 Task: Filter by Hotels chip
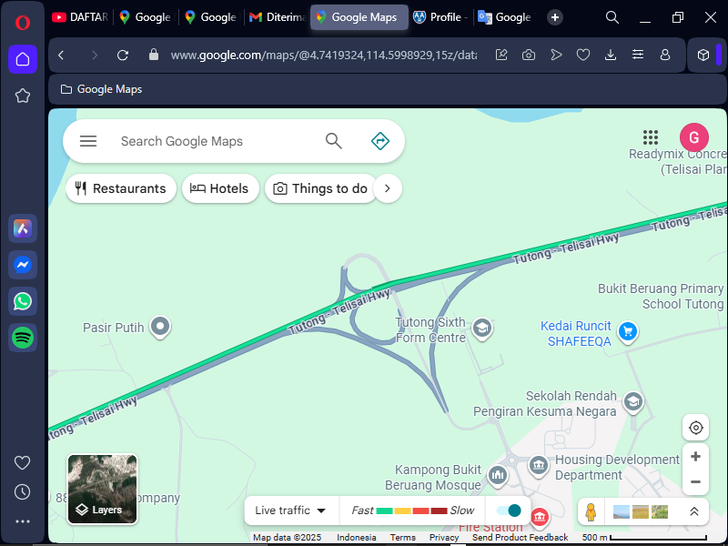[x=220, y=188]
